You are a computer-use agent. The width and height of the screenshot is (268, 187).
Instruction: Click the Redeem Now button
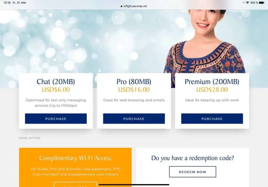pyautogui.click(x=192, y=172)
